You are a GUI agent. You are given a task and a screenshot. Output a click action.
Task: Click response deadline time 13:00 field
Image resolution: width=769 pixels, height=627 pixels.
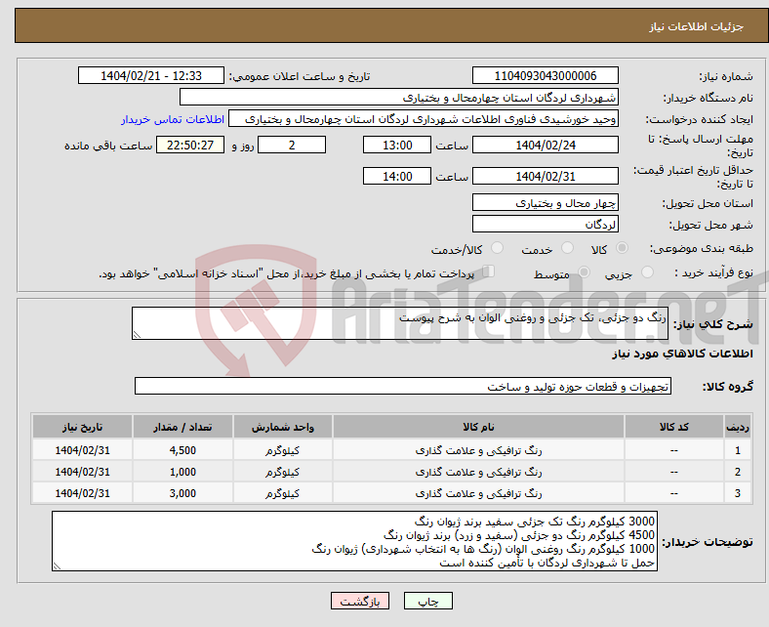coord(397,145)
